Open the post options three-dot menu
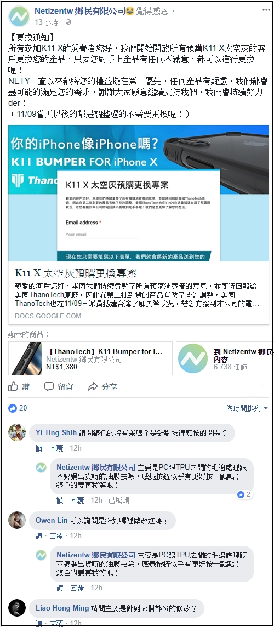 [266, 9]
